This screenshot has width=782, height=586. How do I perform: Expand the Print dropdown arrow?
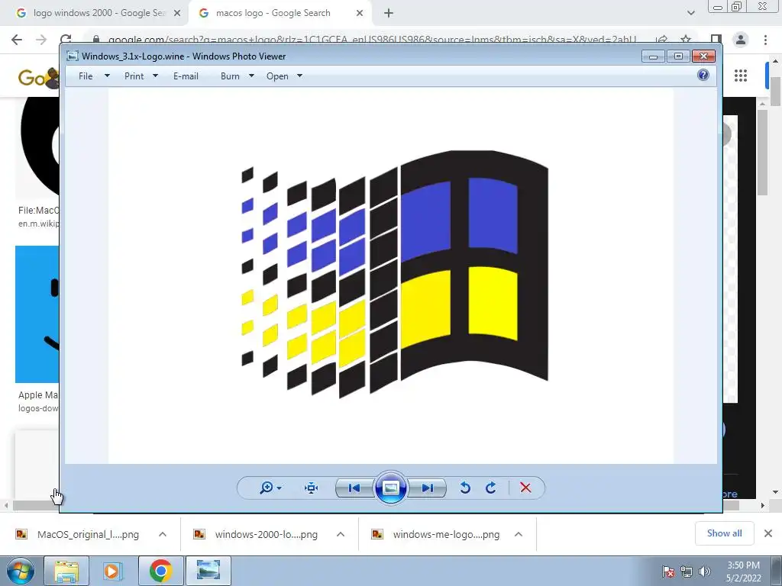155,76
